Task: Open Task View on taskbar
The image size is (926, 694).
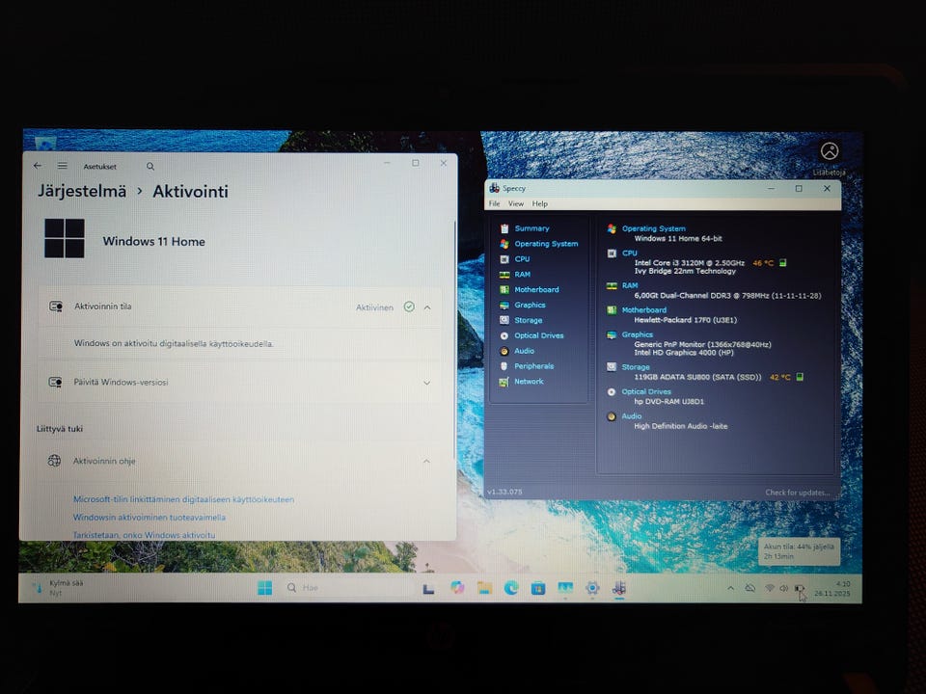Action: tap(428, 588)
